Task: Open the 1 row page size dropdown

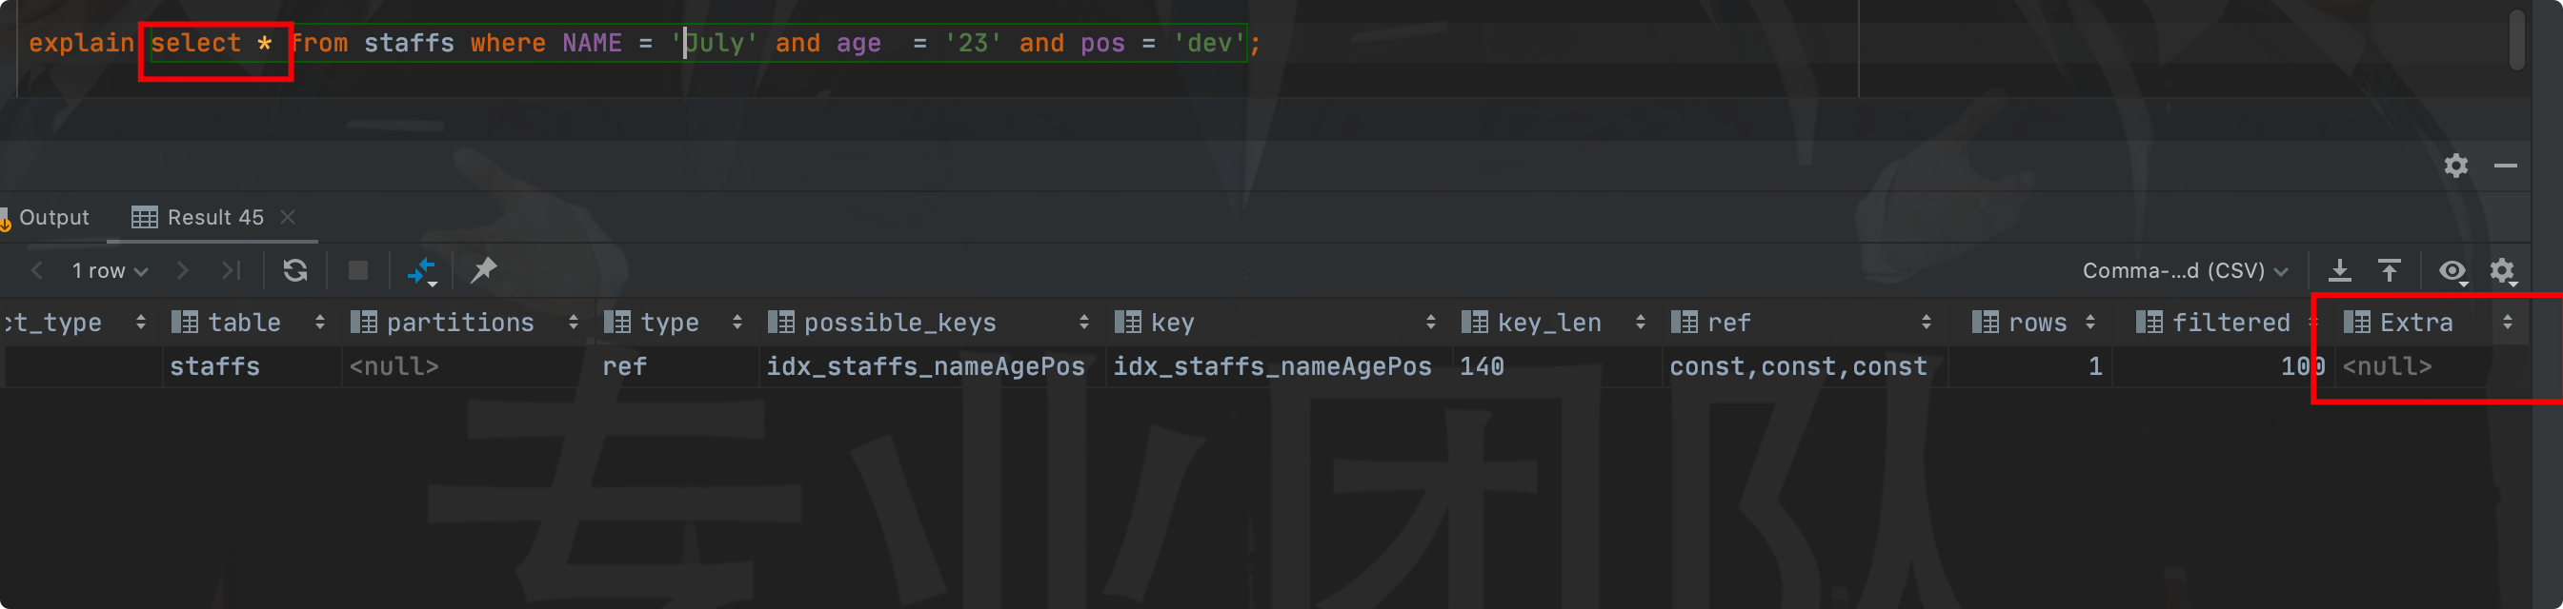Action: [x=110, y=270]
